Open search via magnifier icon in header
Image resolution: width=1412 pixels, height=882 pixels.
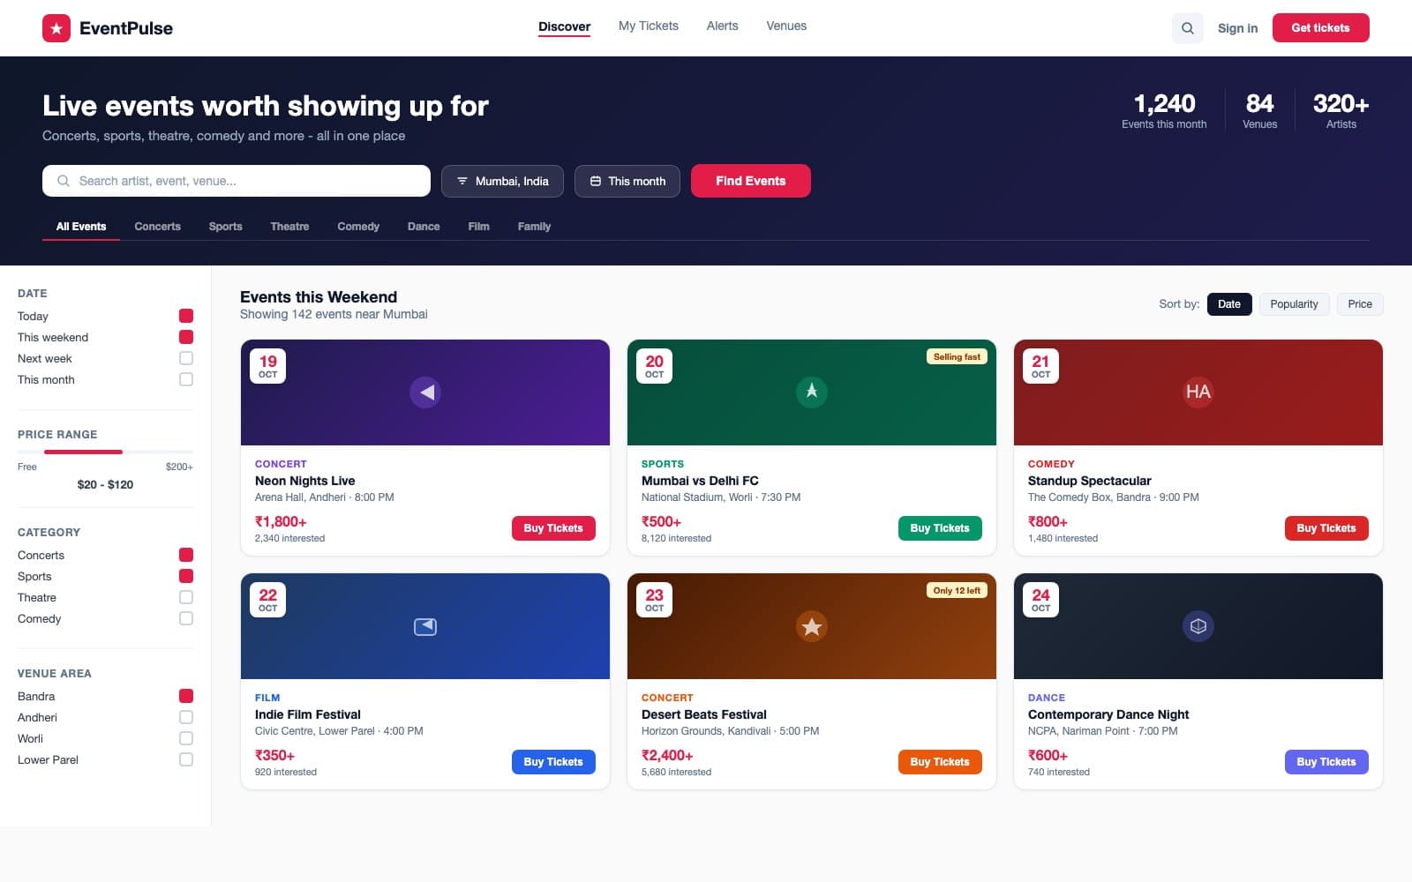(x=1188, y=28)
